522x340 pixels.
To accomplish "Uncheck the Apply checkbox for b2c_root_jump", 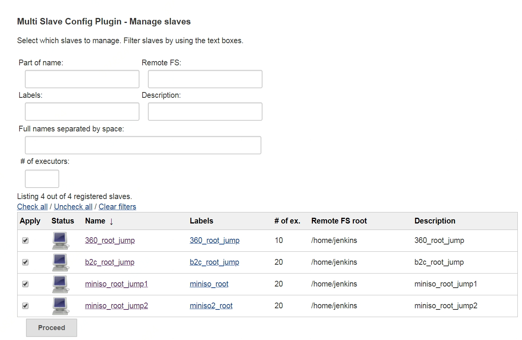I will click(26, 262).
